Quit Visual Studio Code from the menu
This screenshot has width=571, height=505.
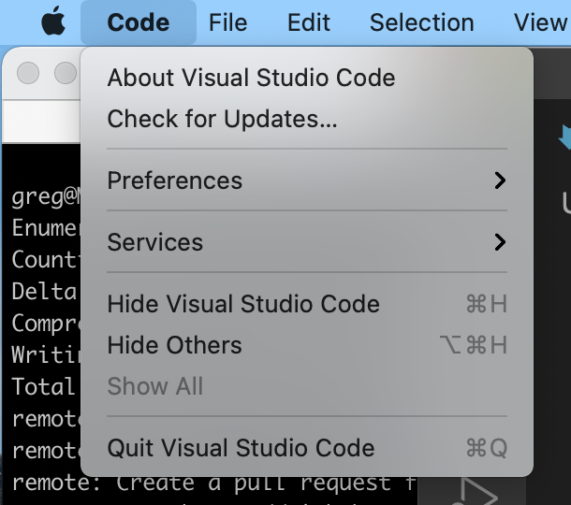click(x=241, y=448)
